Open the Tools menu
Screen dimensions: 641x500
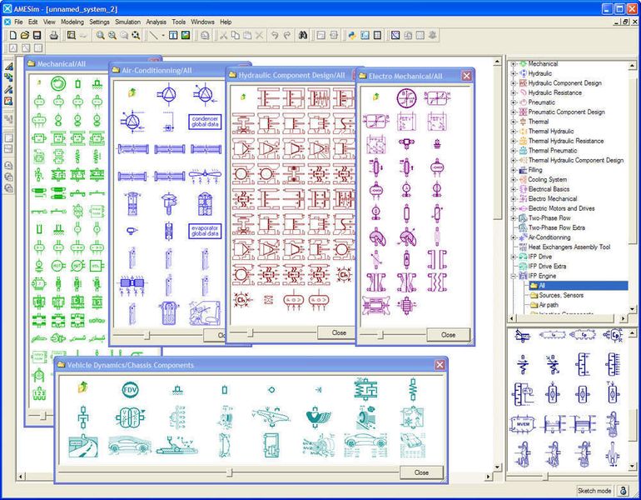pos(179,22)
